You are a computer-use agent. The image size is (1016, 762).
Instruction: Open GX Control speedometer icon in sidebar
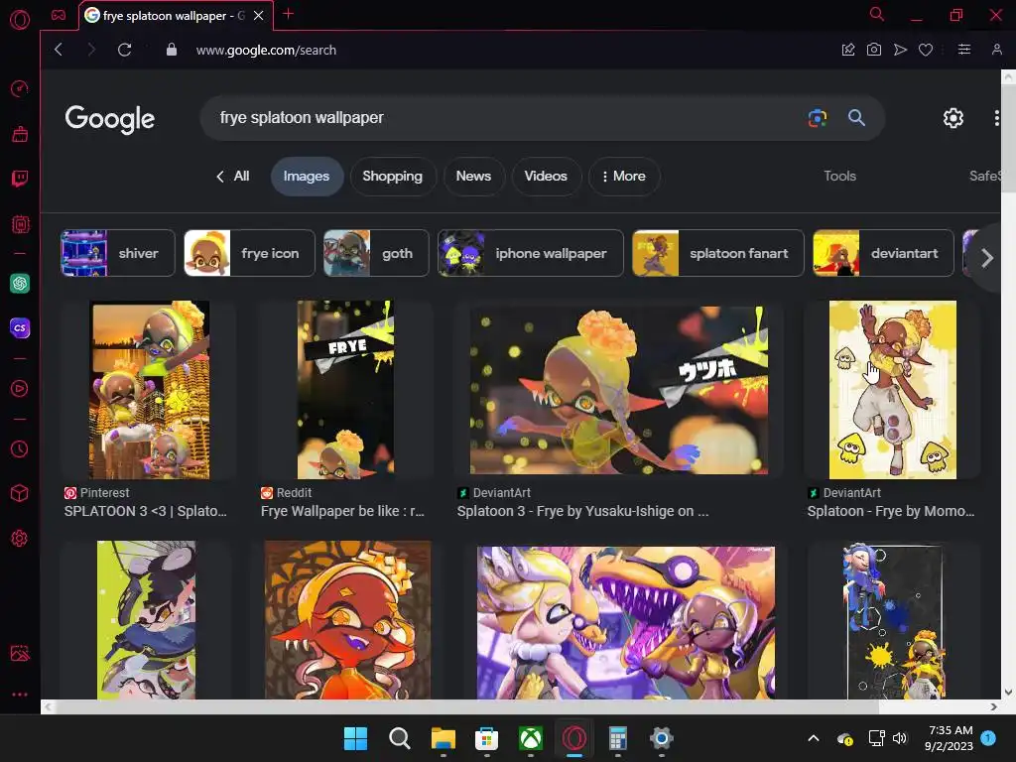20,88
